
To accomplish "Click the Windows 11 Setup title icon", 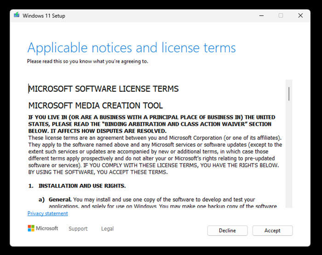I will 17,15.
